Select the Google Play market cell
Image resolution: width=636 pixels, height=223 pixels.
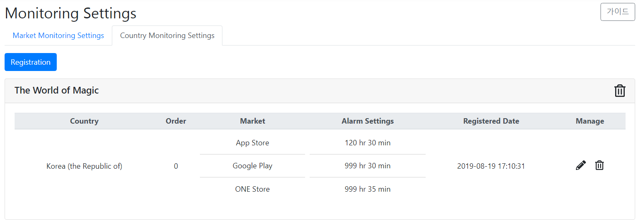pos(252,166)
